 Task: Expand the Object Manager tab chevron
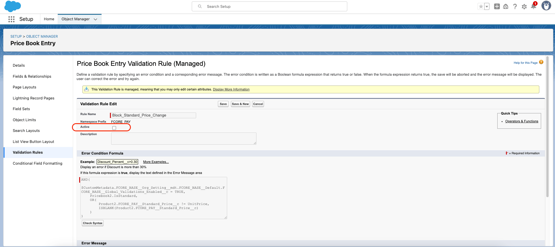click(95, 19)
